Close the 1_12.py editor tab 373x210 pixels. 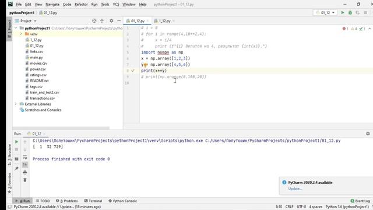click(x=174, y=21)
